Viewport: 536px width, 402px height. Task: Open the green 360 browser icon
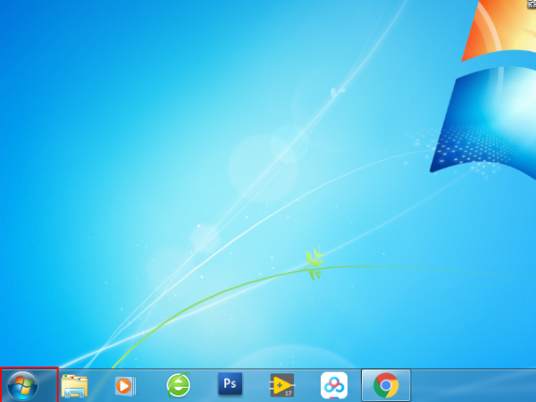tap(179, 385)
